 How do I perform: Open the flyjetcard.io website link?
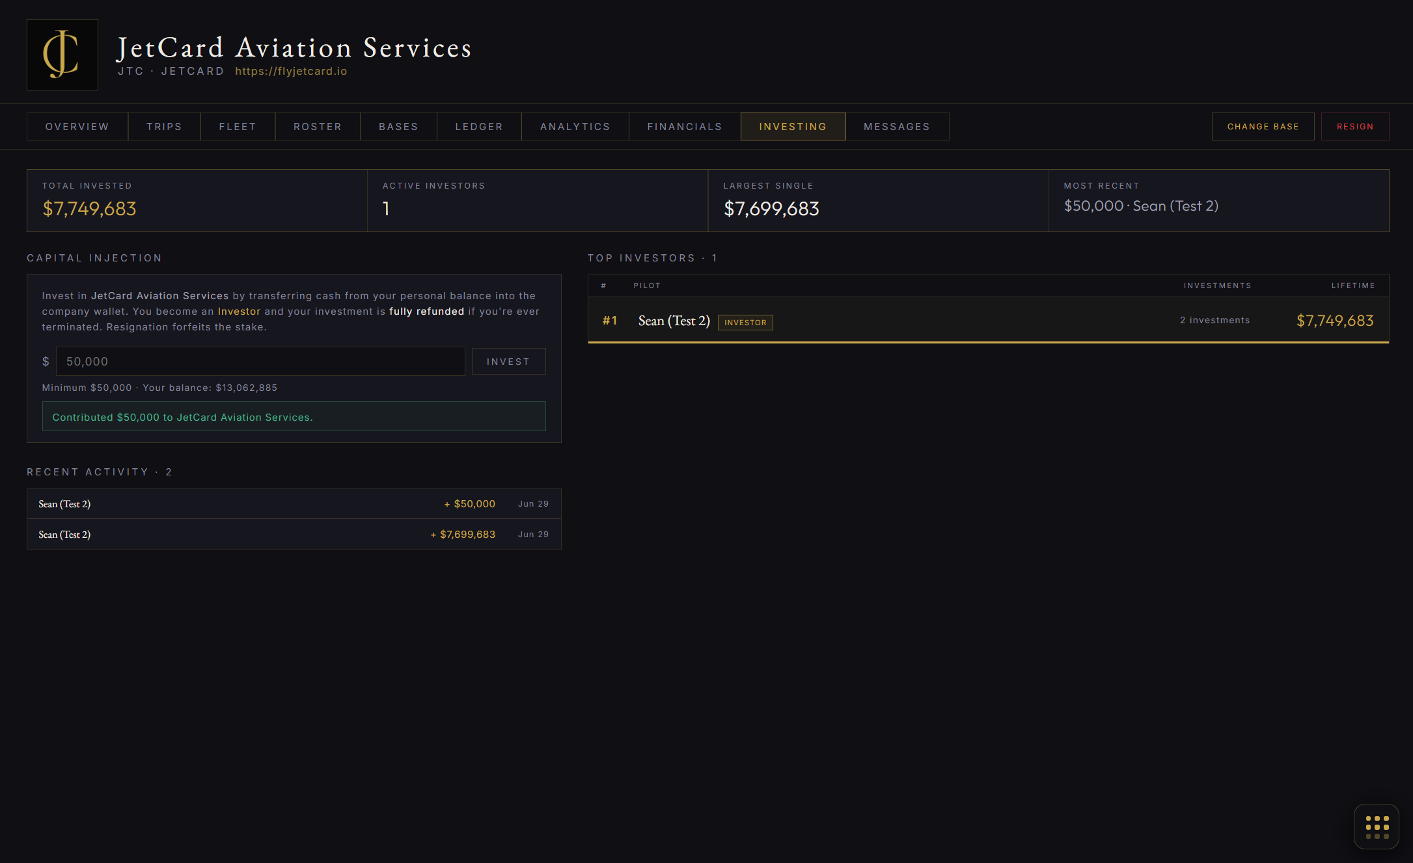coord(291,72)
